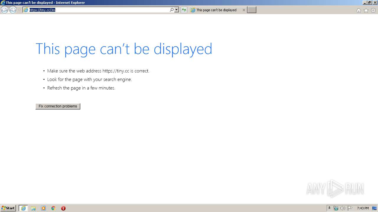Launch Windows Media Player from taskbar
Screen dimensions: 378x212
(x=43, y=208)
